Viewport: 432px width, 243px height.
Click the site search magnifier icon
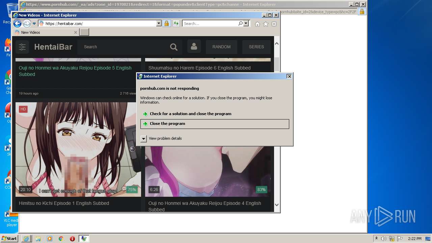174,47
